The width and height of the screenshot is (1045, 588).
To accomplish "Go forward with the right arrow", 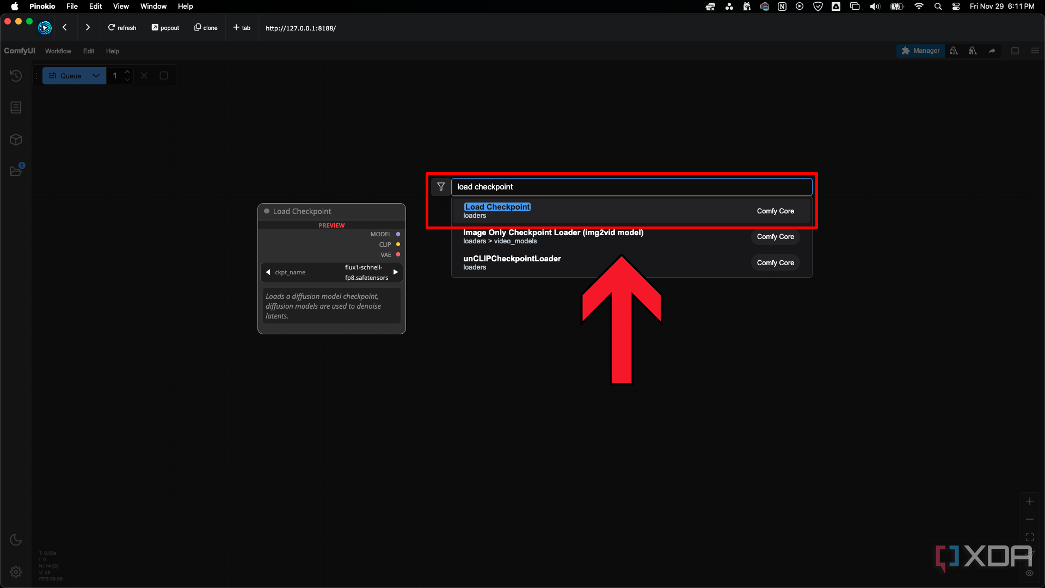I will coord(88,27).
